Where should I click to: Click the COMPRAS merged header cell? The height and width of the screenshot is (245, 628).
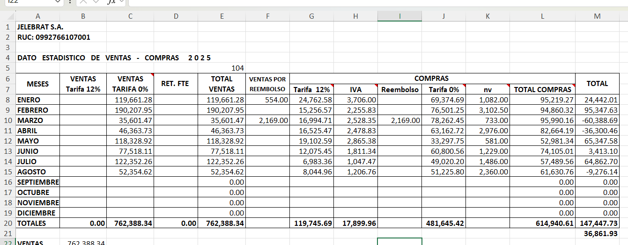(x=431, y=79)
